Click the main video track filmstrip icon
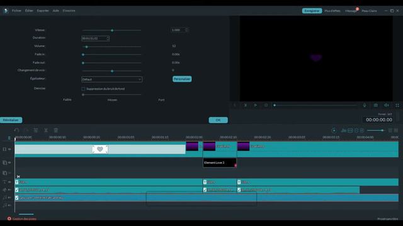This screenshot has width=403, height=226. pyautogui.click(x=4, y=149)
